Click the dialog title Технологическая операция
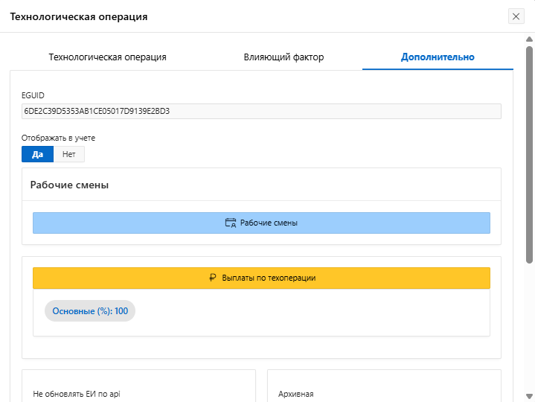Image resolution: width=535 pixels, height=402 pixels. [78, 16]
